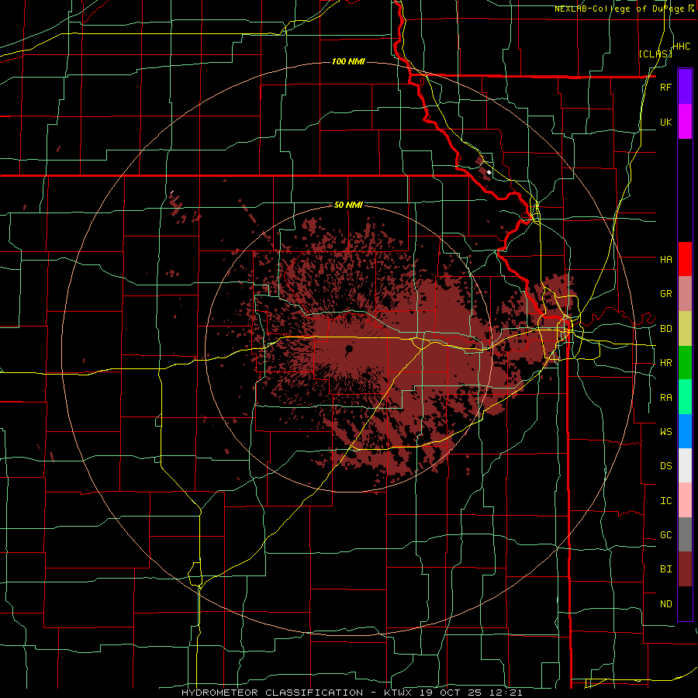Select the white DS legend swatch
This screenshot has width=698, height=698.
685,465
